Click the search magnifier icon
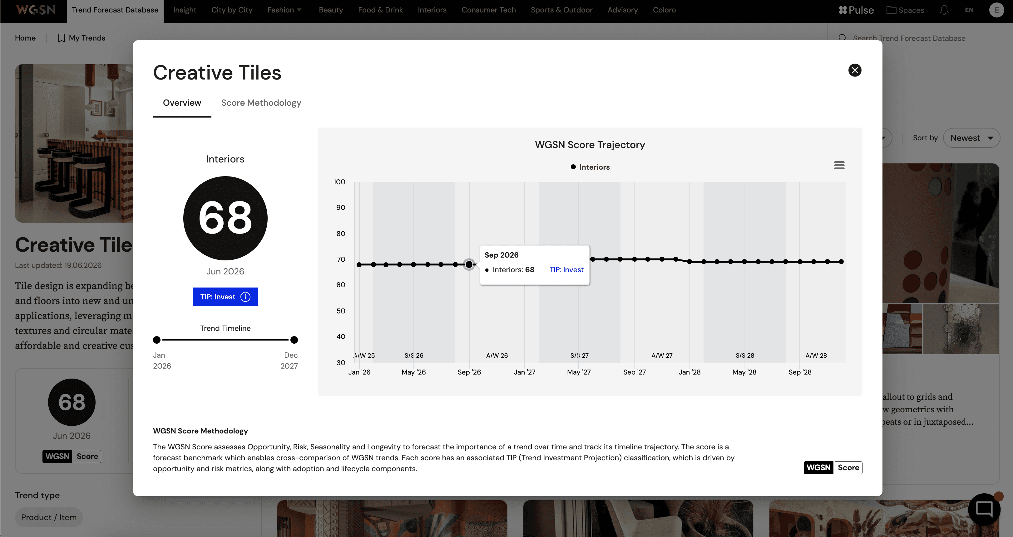The image size is (1013, 537). pyautogui.click(x=842, y=38)
